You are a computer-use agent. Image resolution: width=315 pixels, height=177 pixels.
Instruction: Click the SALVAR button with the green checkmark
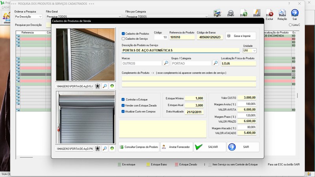(x=210, y=147)
